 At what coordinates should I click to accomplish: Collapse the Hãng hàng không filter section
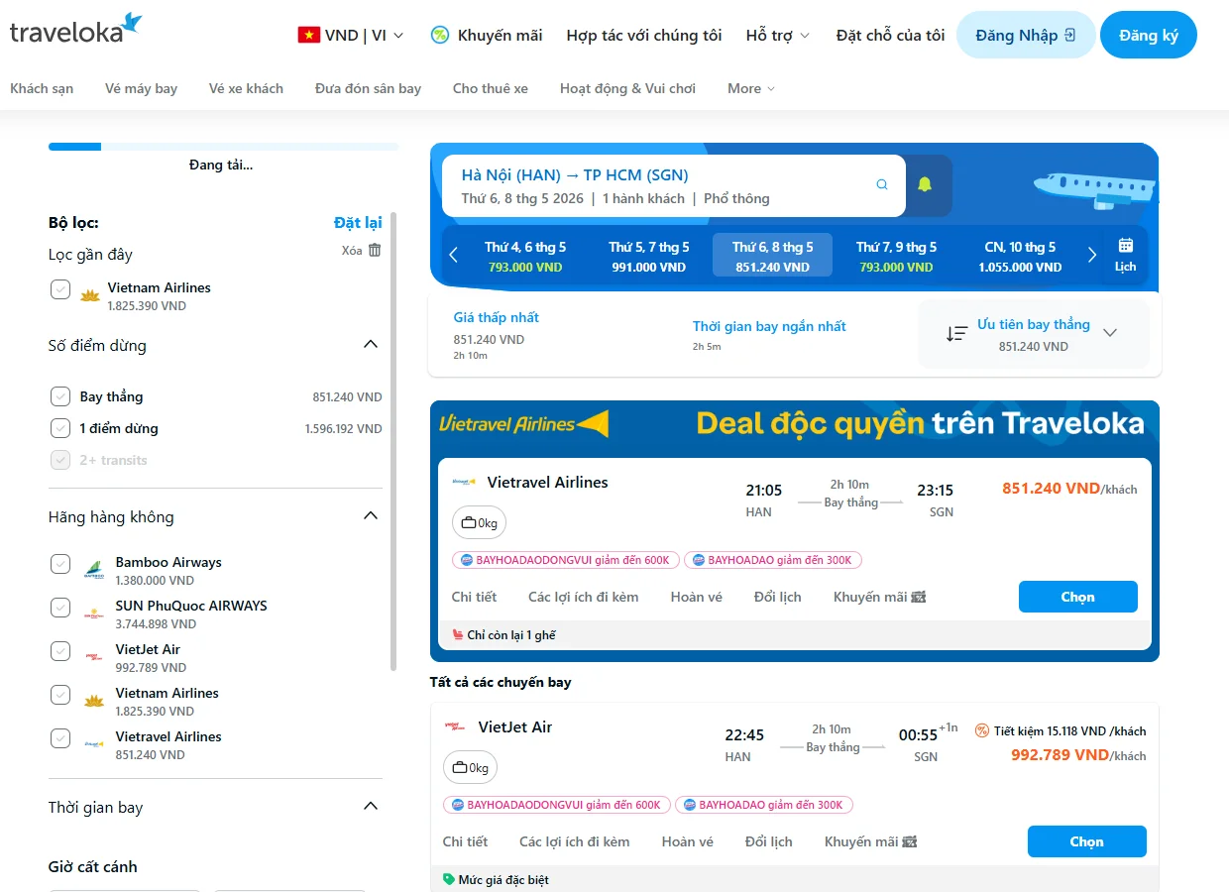coord(370,514)
